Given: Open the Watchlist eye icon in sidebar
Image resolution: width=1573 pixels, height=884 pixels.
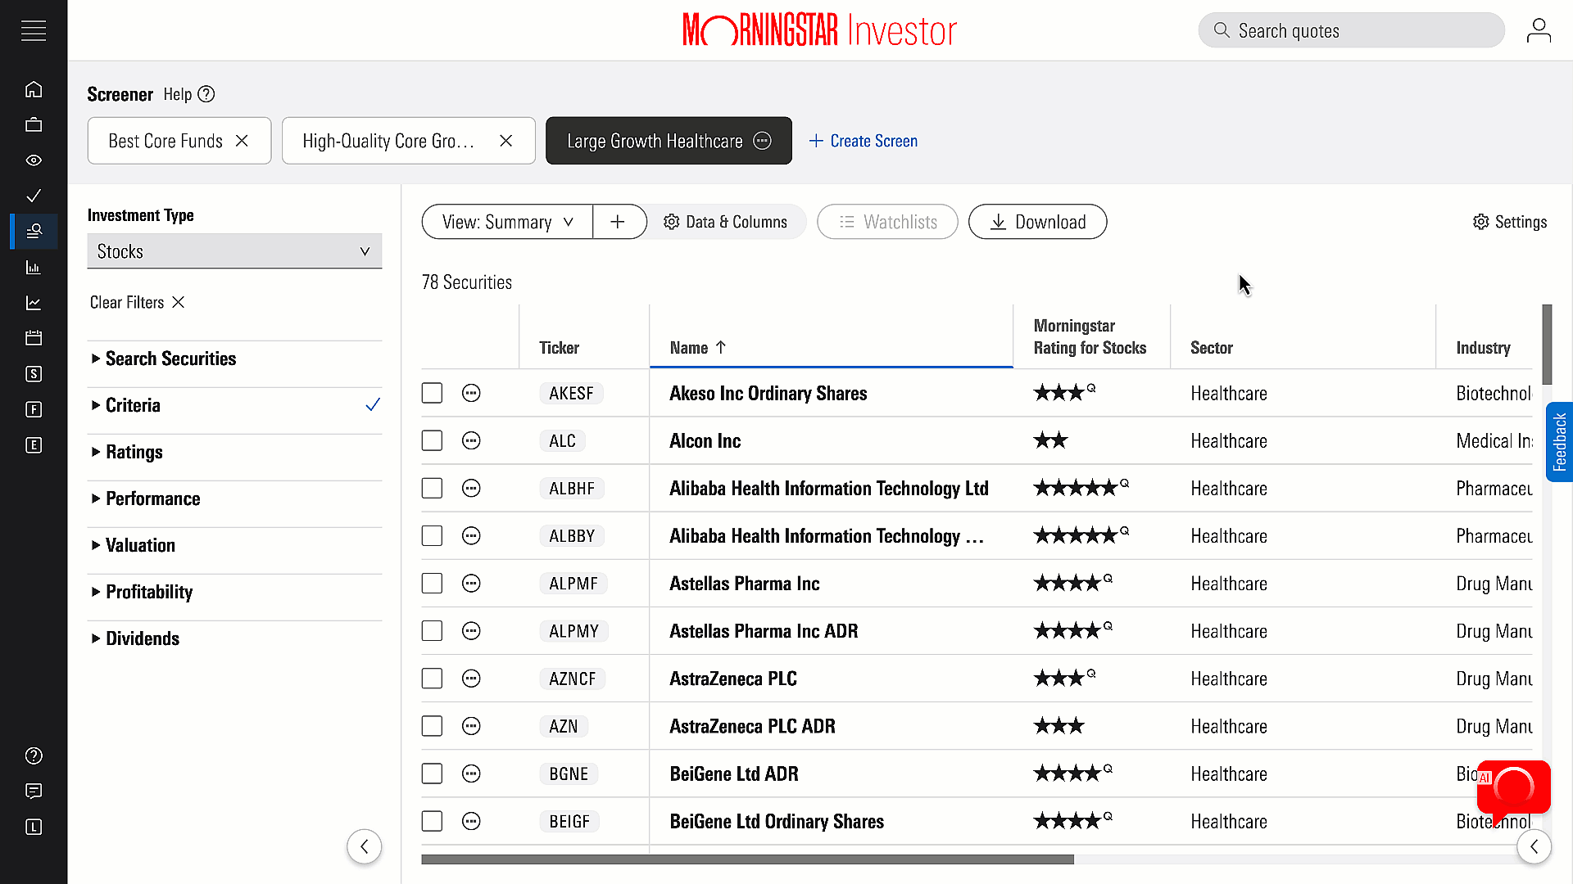Looking at the screenshot, I should point(34,160).
